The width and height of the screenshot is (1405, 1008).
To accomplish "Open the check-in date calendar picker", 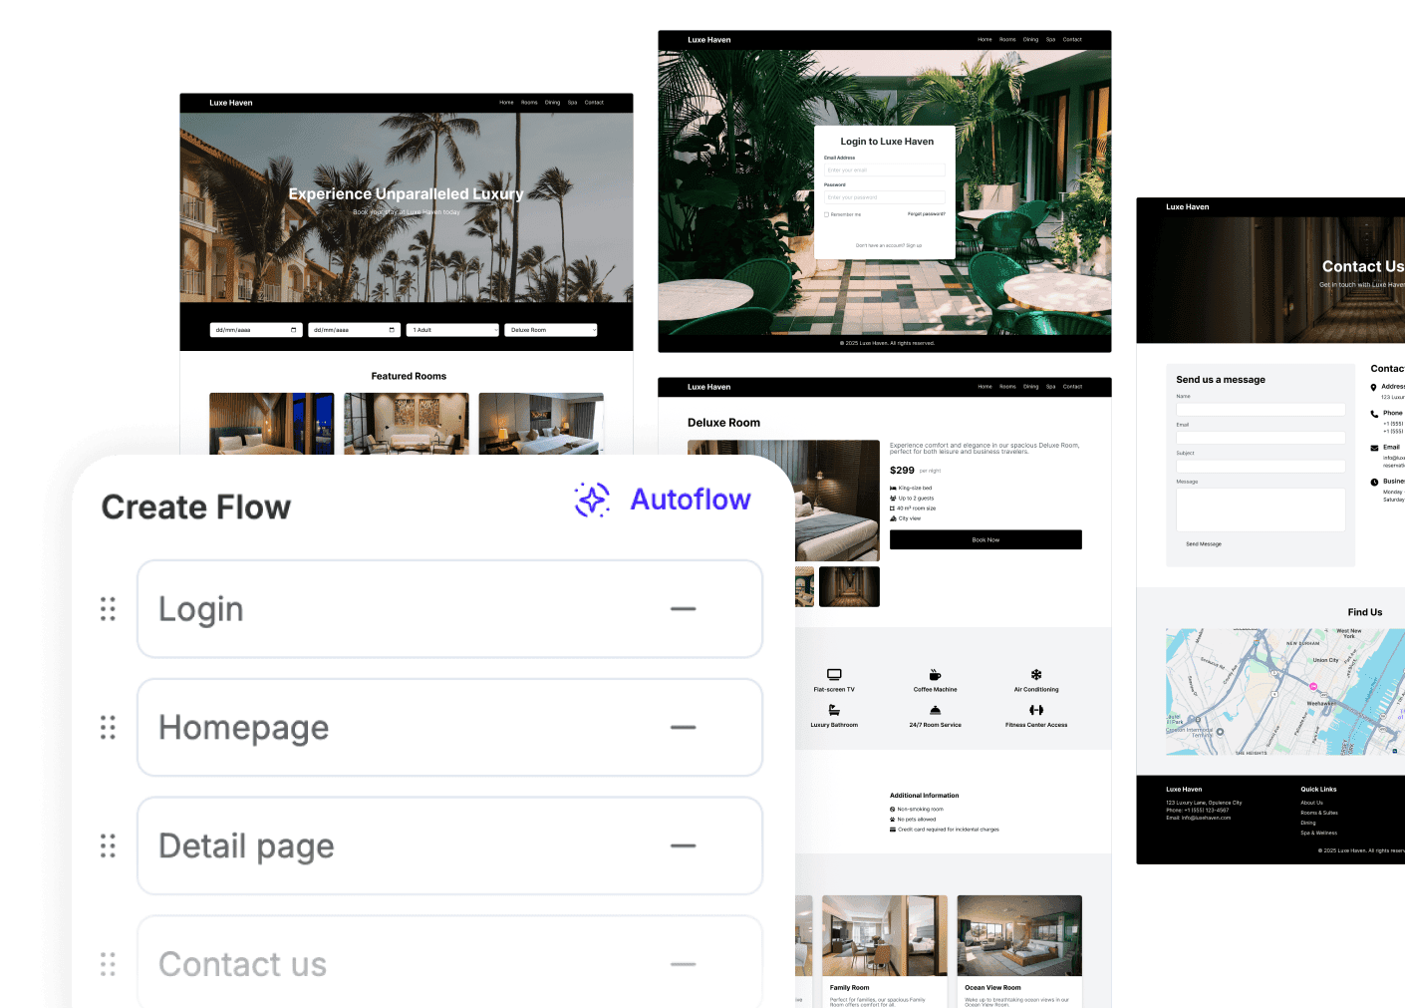I will [x=294, y=329].
